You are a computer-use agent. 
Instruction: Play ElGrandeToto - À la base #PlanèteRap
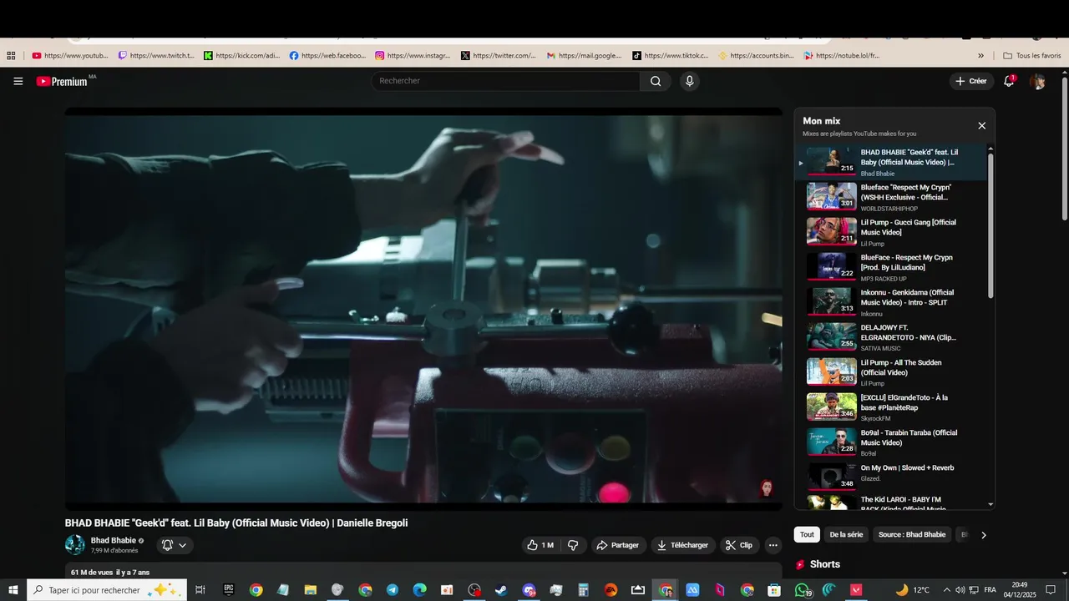(891, 407)
